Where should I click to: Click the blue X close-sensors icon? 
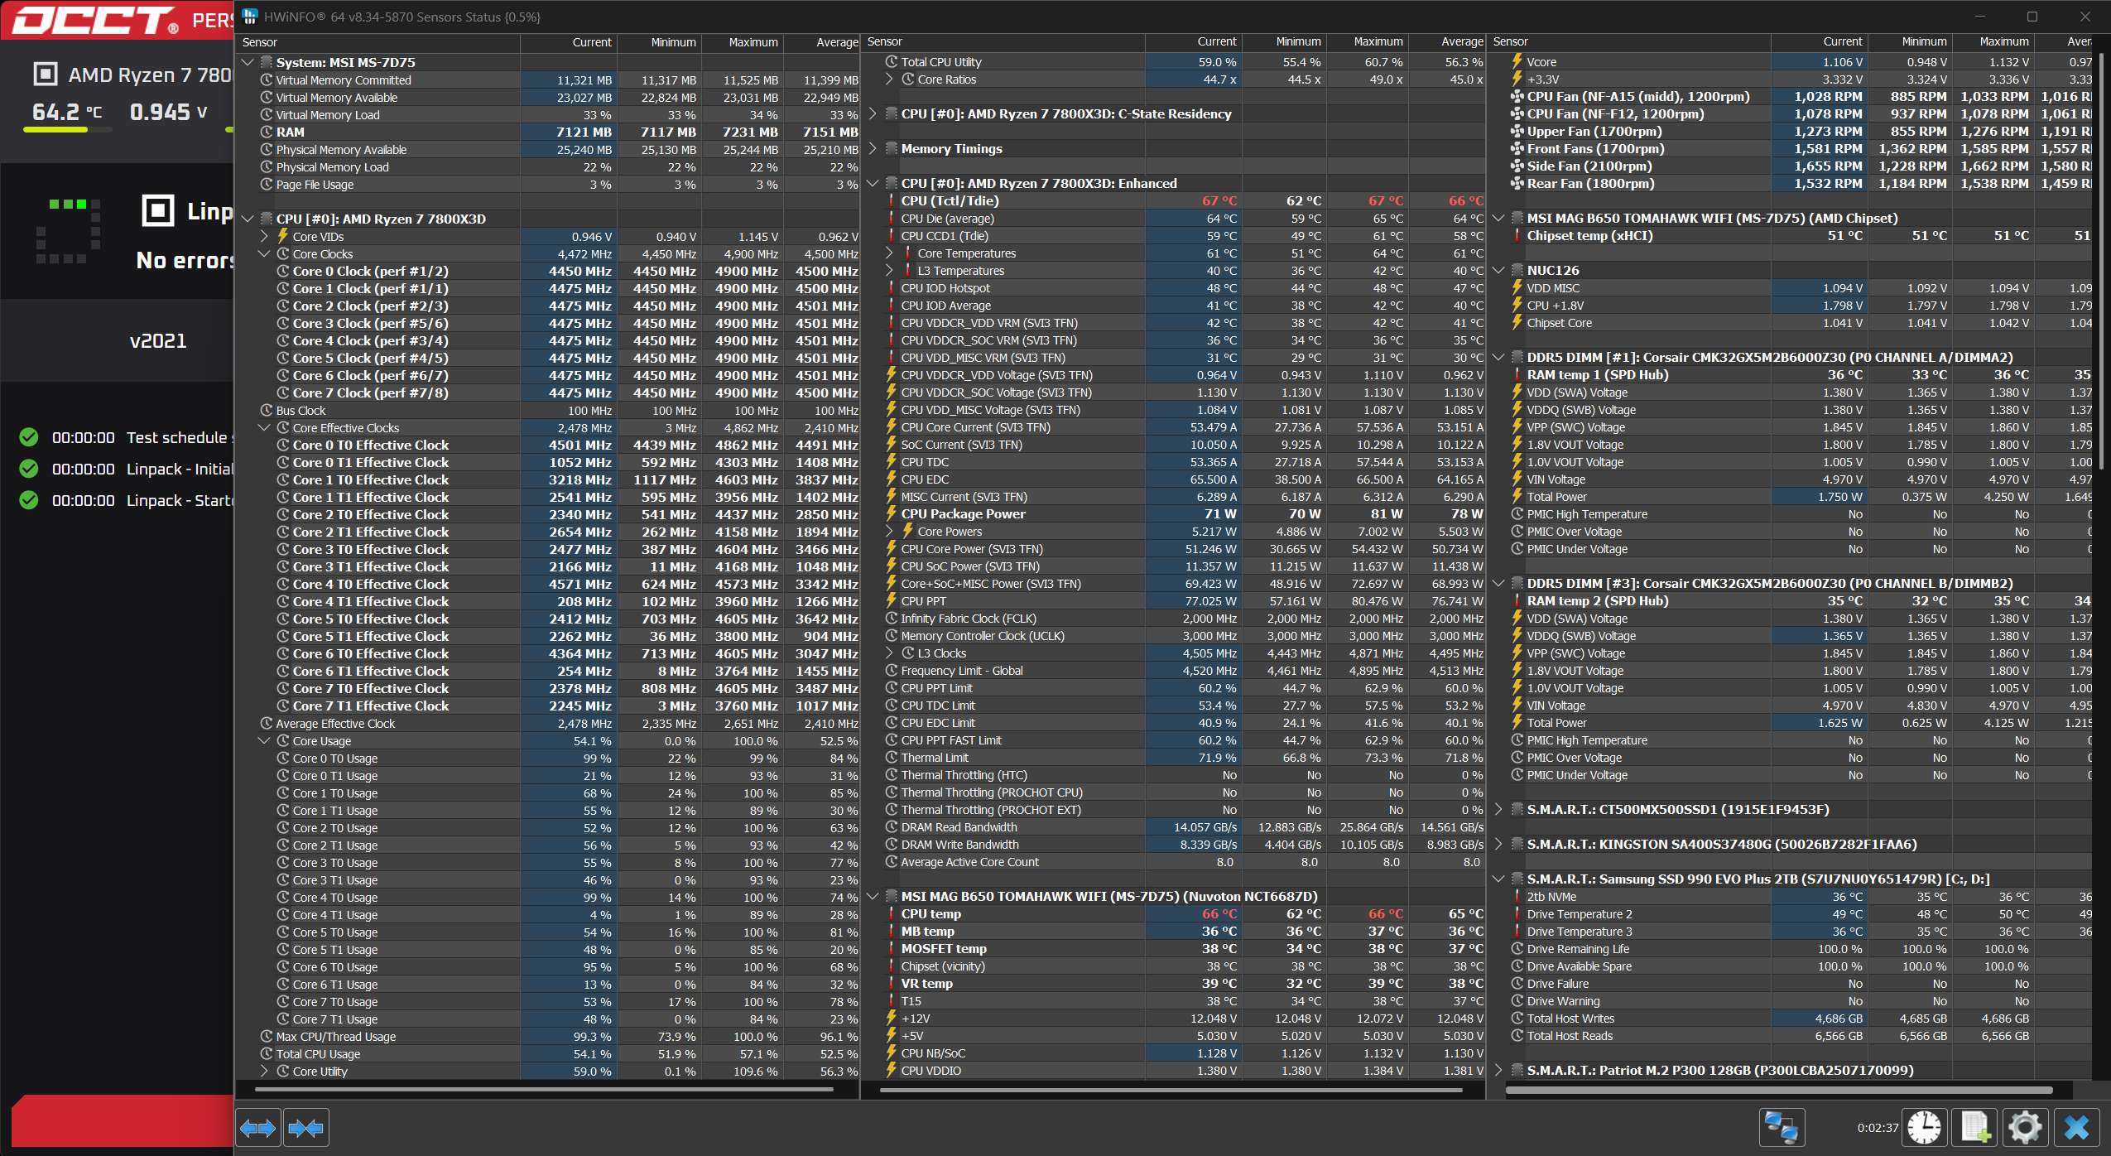(2076, 1128)
